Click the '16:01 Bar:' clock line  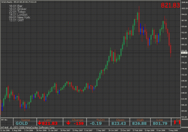point(16,6)
